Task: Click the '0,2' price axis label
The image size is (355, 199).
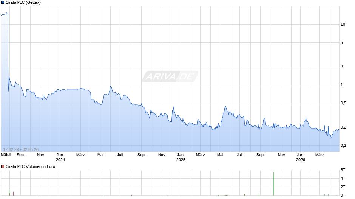Action: click(343, 127)
